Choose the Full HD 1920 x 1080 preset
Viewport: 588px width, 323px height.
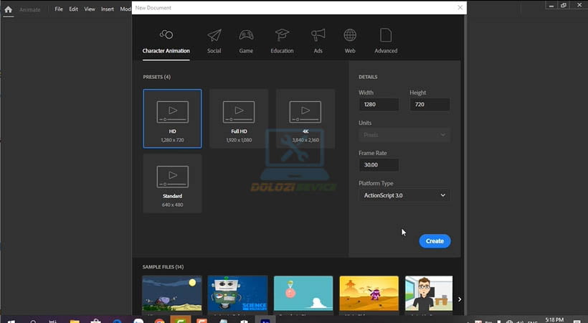coord(239,118)
